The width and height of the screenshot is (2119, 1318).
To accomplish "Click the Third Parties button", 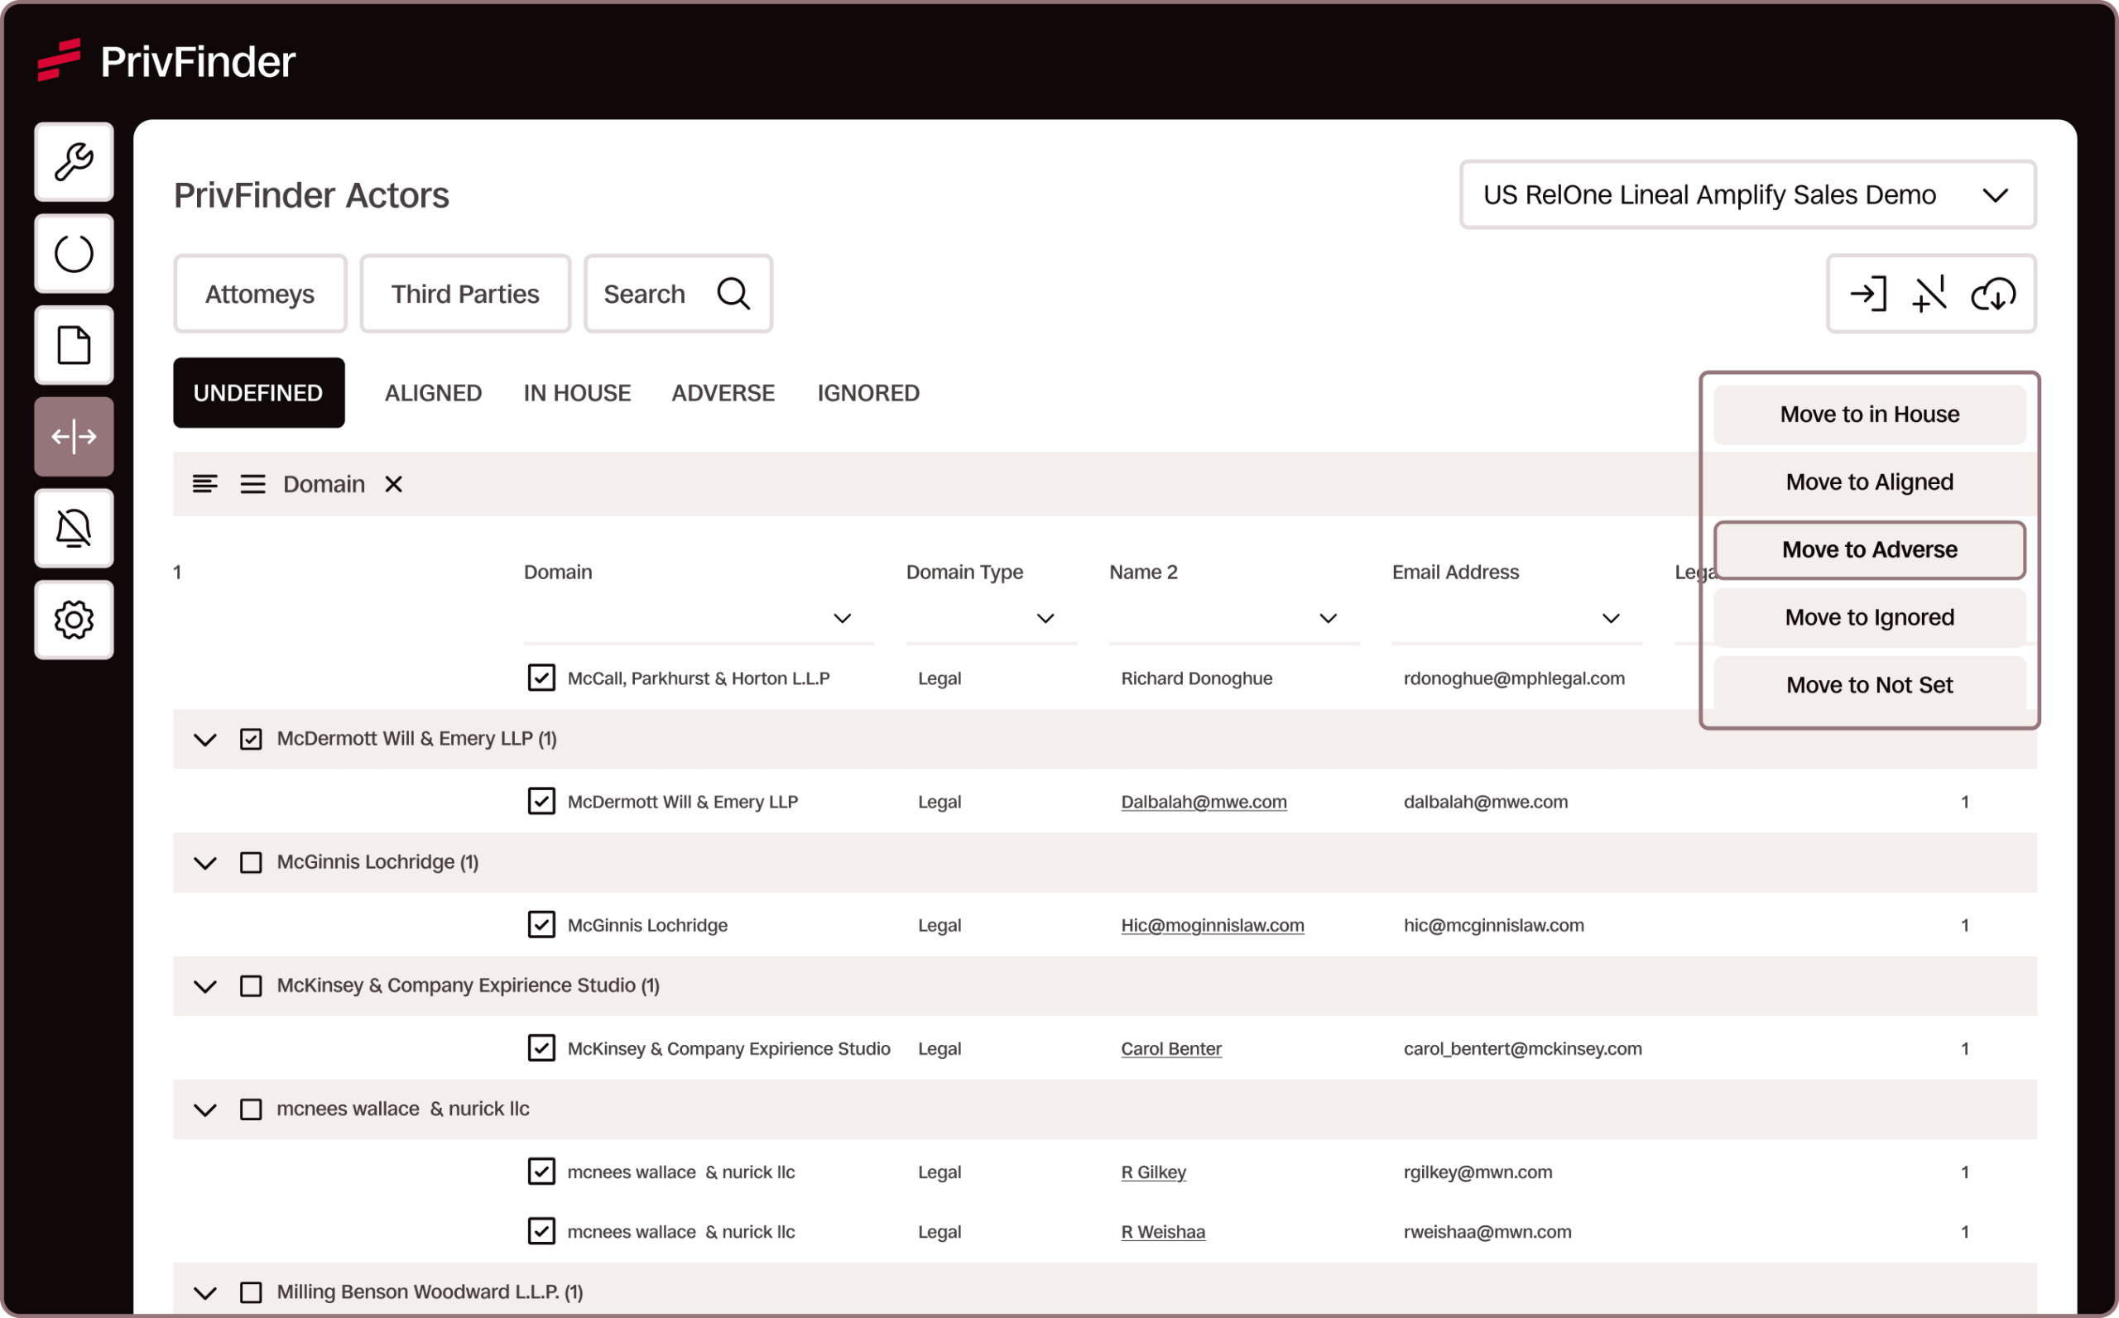I will point(465,294).
